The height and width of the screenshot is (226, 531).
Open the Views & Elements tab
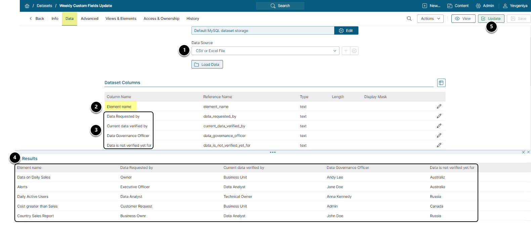[x=121, y=18]
